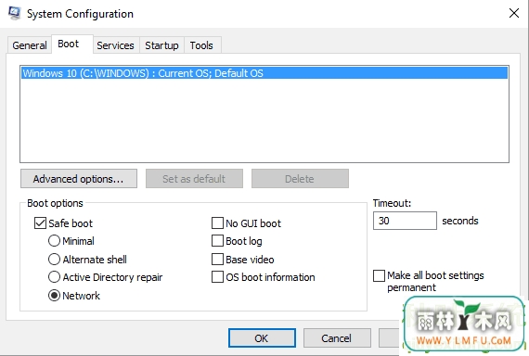Toggle Make all boot settings permanent
The image size is (529, 356).
click(379, 275)
